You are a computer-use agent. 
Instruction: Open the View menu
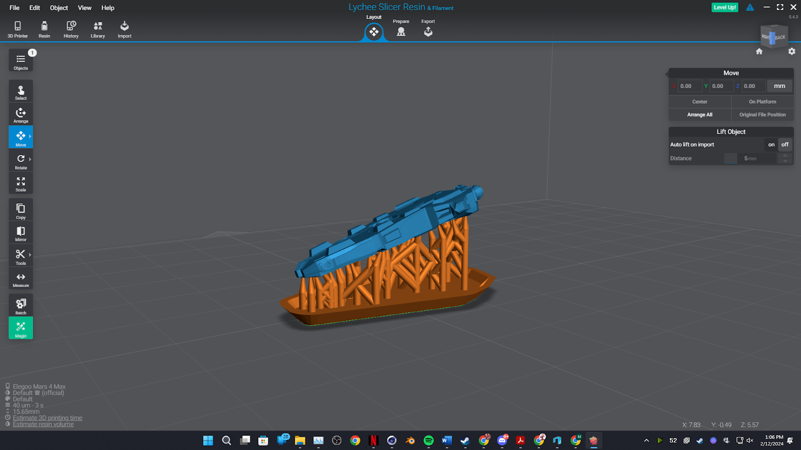click(x=85, y=7)
